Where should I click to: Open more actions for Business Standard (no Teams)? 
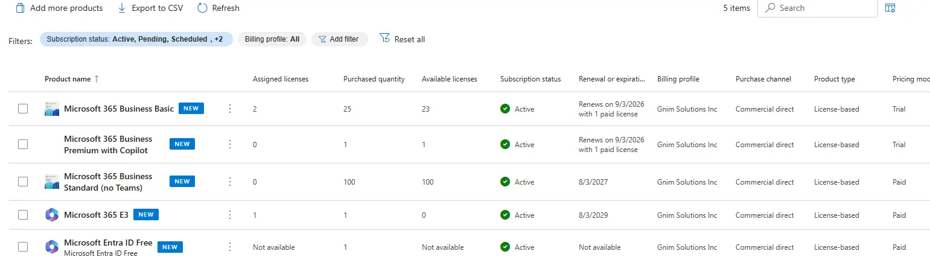pos(229,182)
